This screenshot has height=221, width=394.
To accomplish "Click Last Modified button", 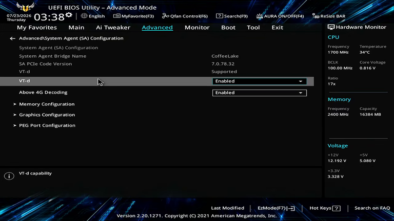I will click(x=228, y=208).
